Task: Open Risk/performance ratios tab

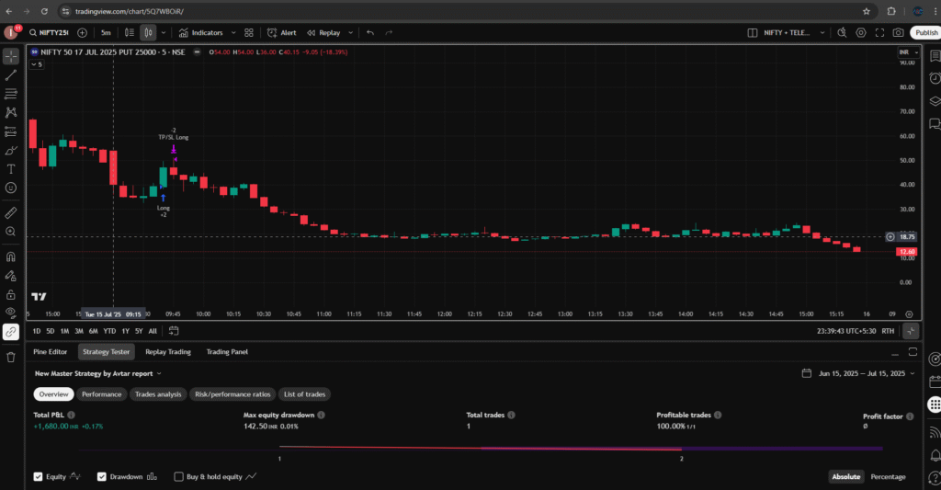Action: tap(232, 394)
